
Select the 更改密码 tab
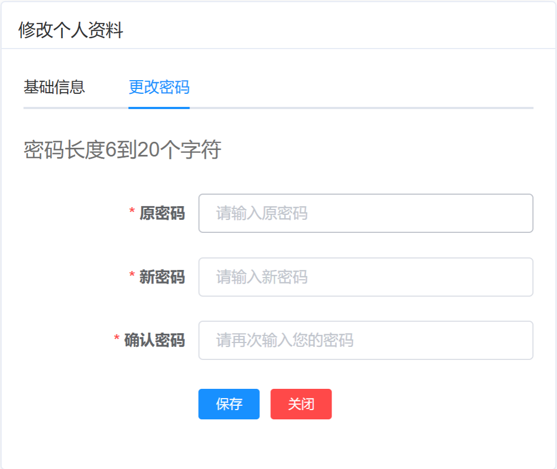(159, 87)
